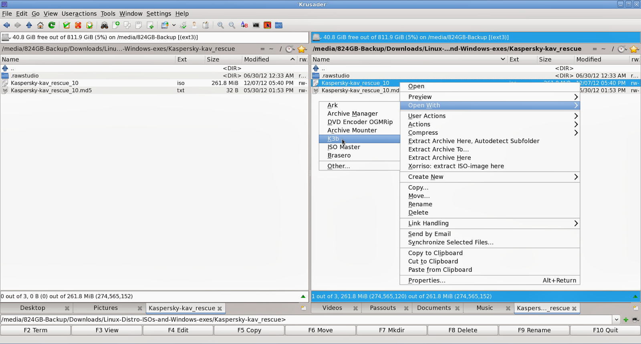Image resolution: width=641 pixels, height=344 pixels.
Task: Click the red-yellow terminal mode icon
Action: (x=267, y=25)
